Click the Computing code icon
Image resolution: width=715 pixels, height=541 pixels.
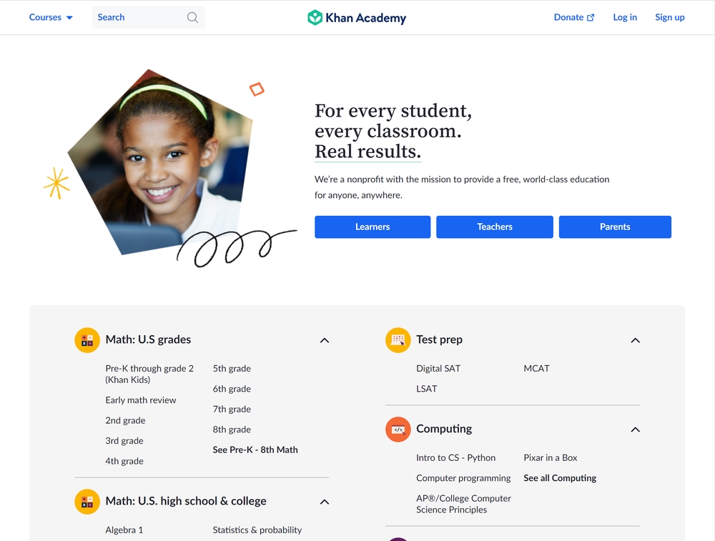[x=398, y=430]
